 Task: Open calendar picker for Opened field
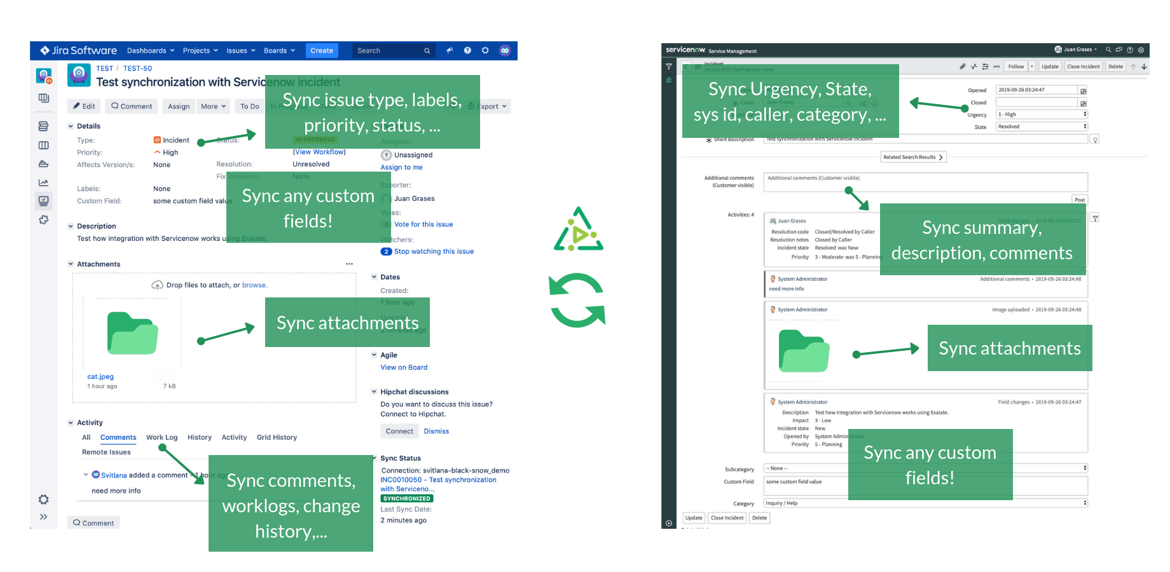1084,91
